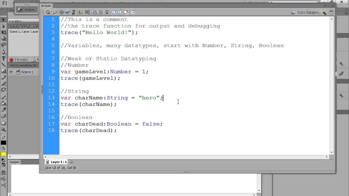349x196 pixels.
Task: Click Expand all icon
Action: click(107, 12)
